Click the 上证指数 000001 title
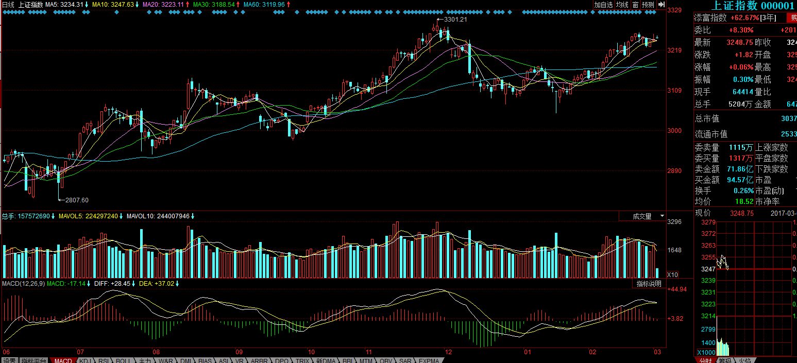Screen dimensions: 797x363 (753, 6)
